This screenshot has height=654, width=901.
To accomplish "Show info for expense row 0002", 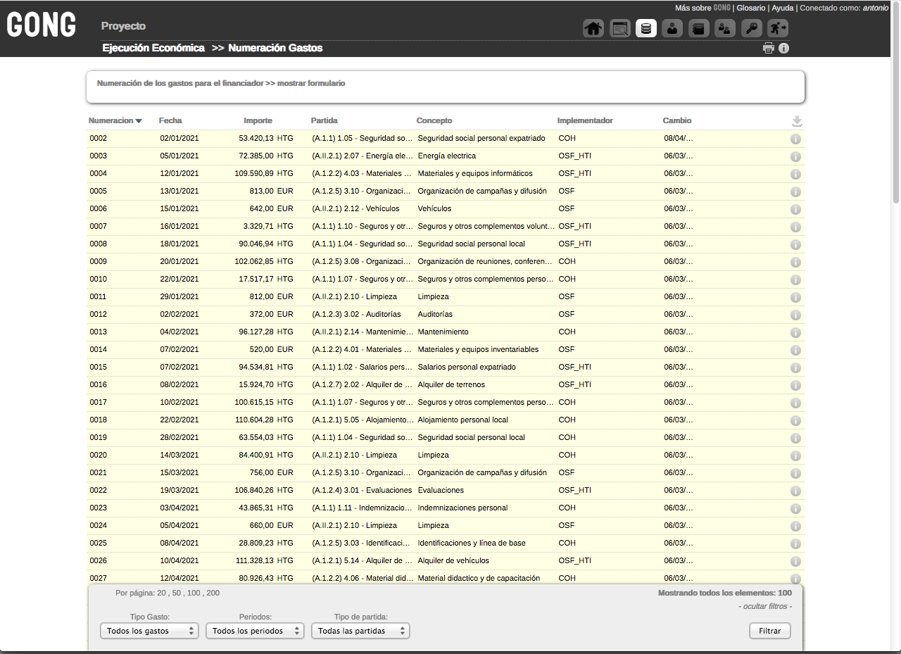I will click(x=796, y=139).
